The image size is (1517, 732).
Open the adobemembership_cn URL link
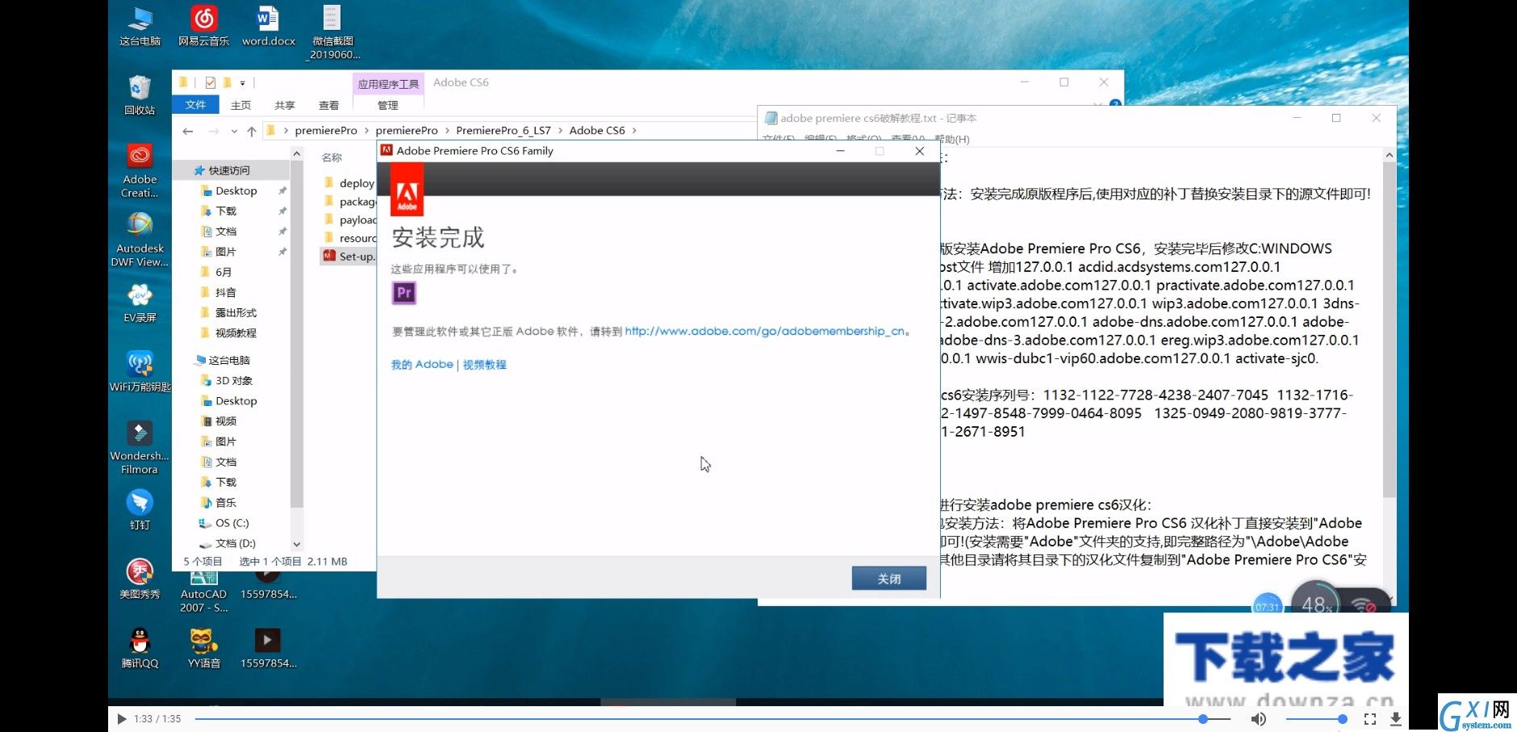(764, 331)
